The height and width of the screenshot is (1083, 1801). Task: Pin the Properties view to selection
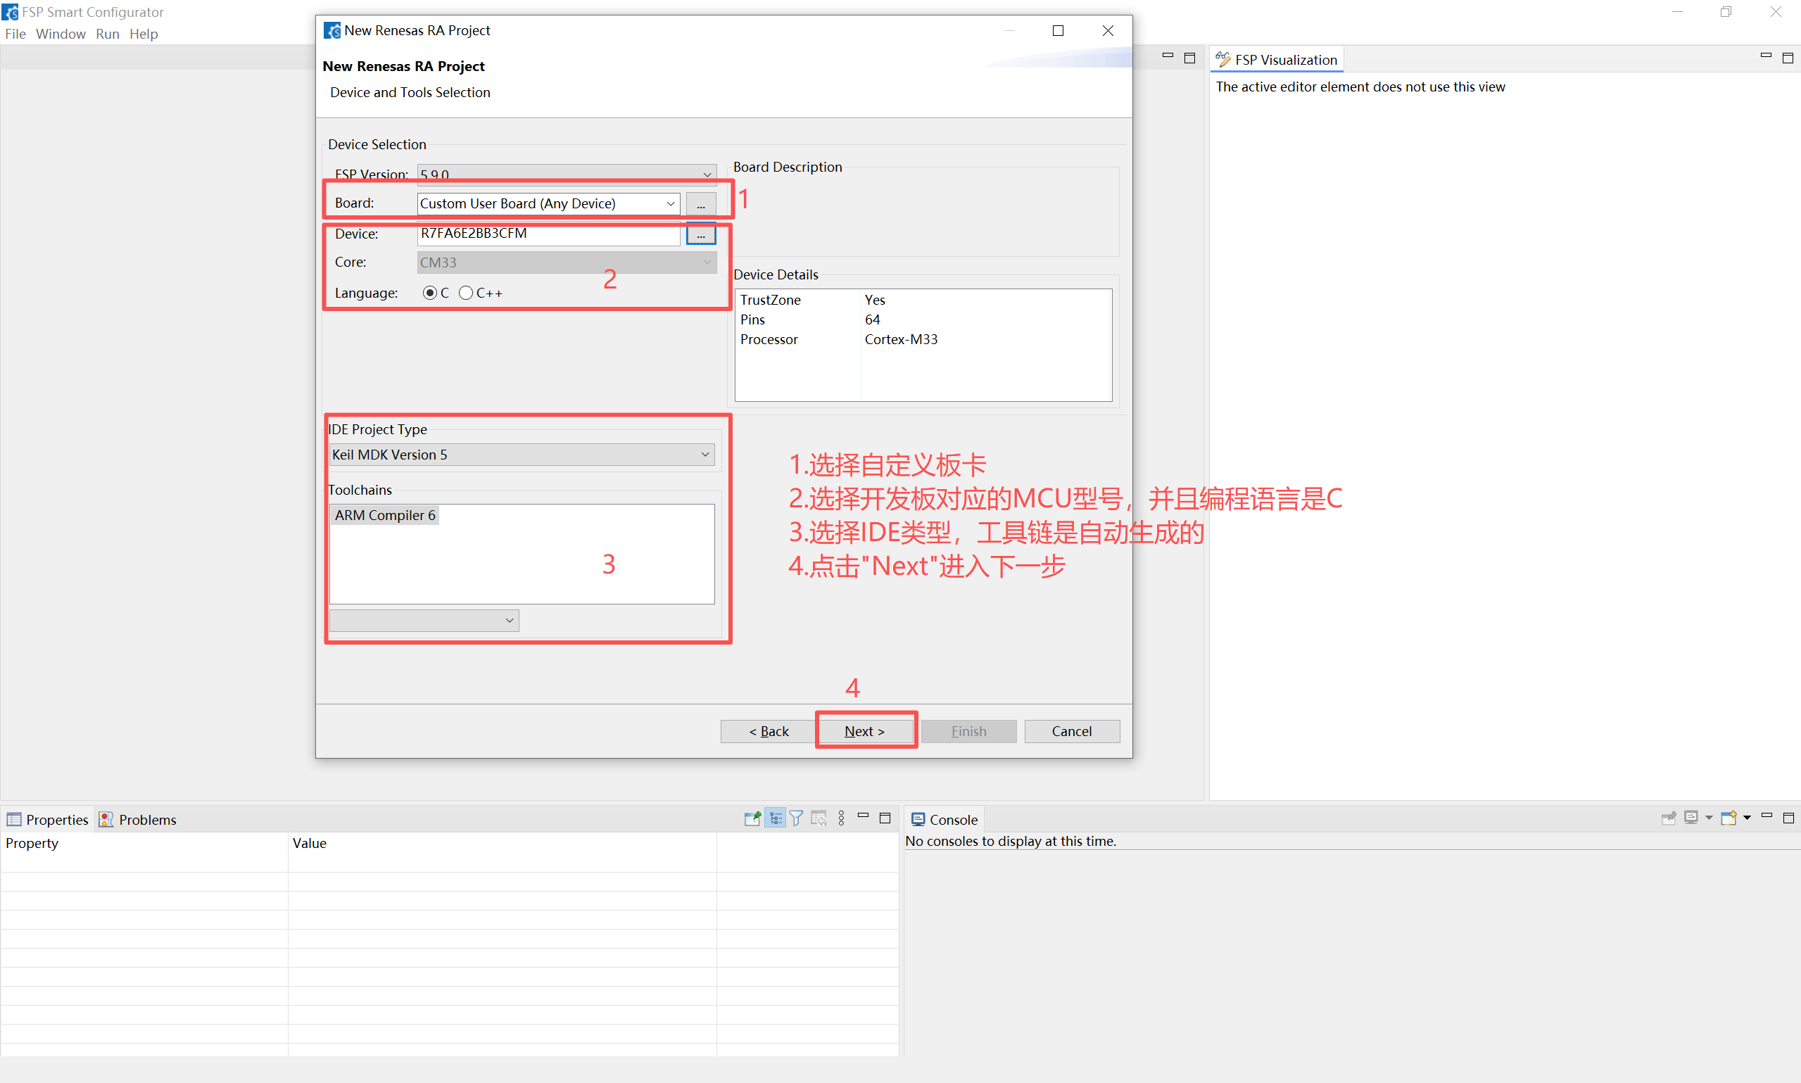[x=752, y=819]
